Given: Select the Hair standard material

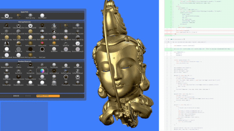Looking at the screenshot, I should click(x=66, y=77).
